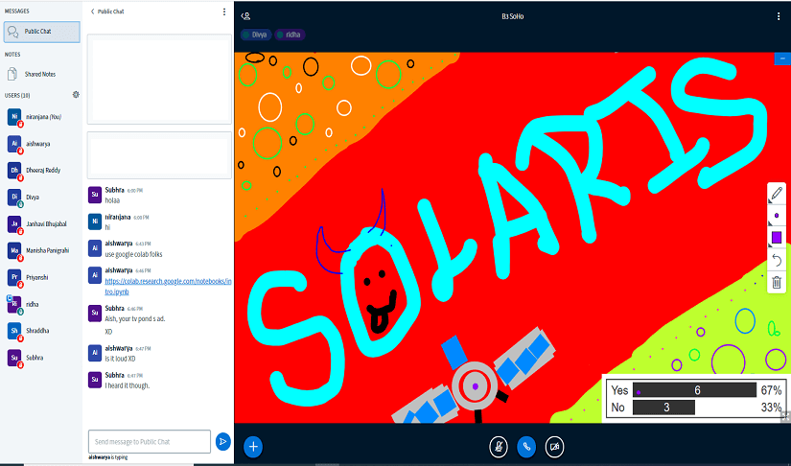Undo the last annotation
Viewport: 791px width, 466px height.
tap(777, 260)
